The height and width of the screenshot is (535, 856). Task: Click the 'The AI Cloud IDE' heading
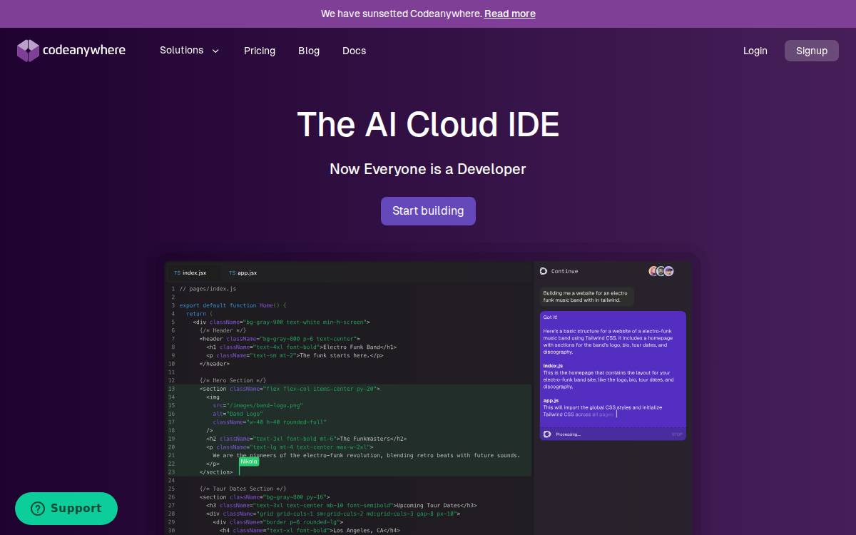click(428, 125)
